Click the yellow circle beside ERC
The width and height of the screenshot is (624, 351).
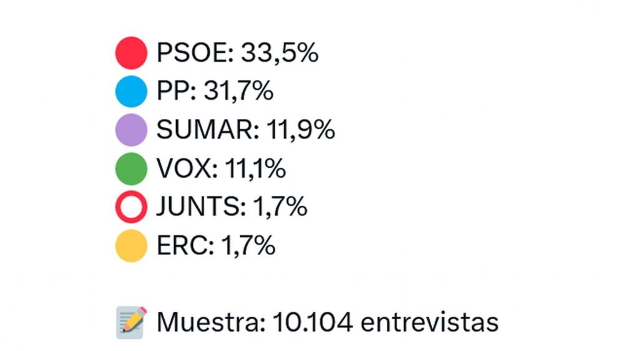pyautogui.click(x=131, y=246)
